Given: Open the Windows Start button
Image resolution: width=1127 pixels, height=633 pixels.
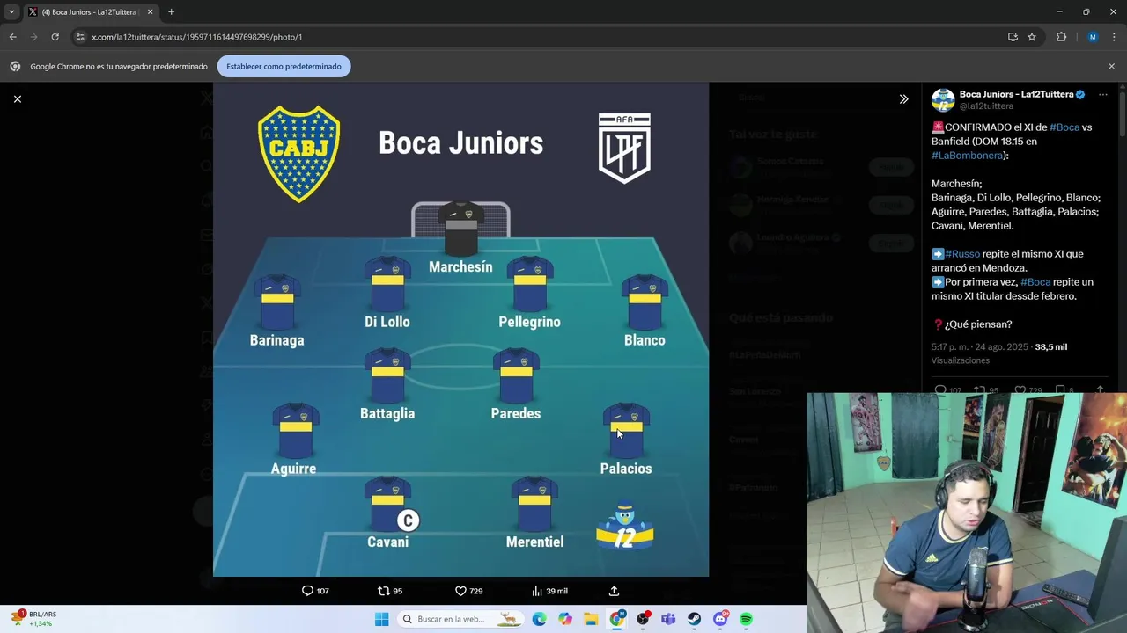Looking at the screenshot, I should point(381,619).
